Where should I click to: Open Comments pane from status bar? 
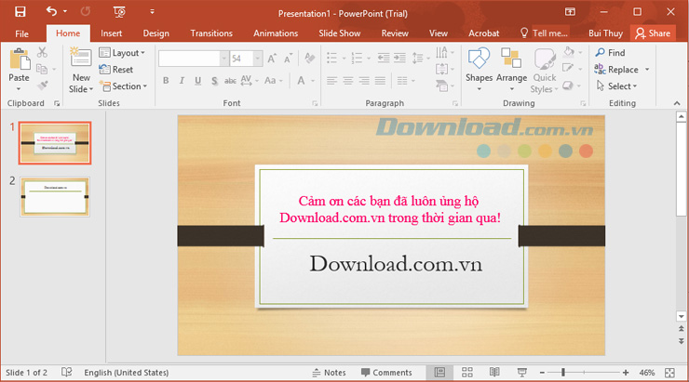(x=386, y=373)
